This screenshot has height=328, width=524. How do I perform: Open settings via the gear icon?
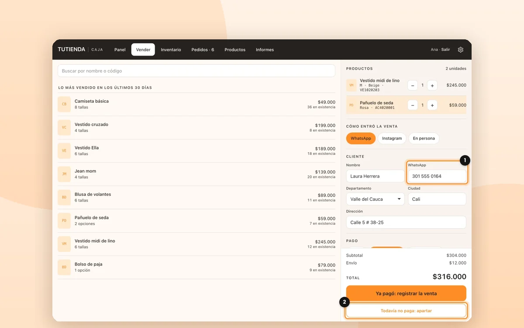pyautogui.click(x=461, y=50)
